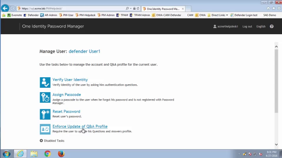Open the Verify User Identity task link
The image size is (282, 158).
point(70,80)
